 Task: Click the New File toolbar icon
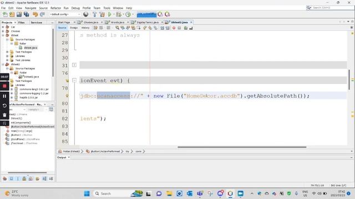pyautogui.click(x=5, y=14)
